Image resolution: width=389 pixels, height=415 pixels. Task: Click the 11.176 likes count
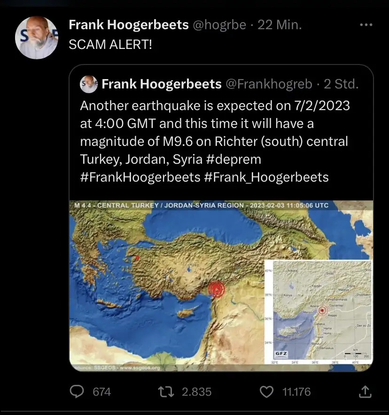[x=296, y=391]
